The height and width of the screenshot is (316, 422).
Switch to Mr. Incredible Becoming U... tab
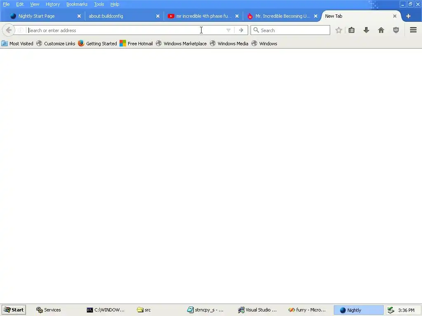(x=282, y=16)
